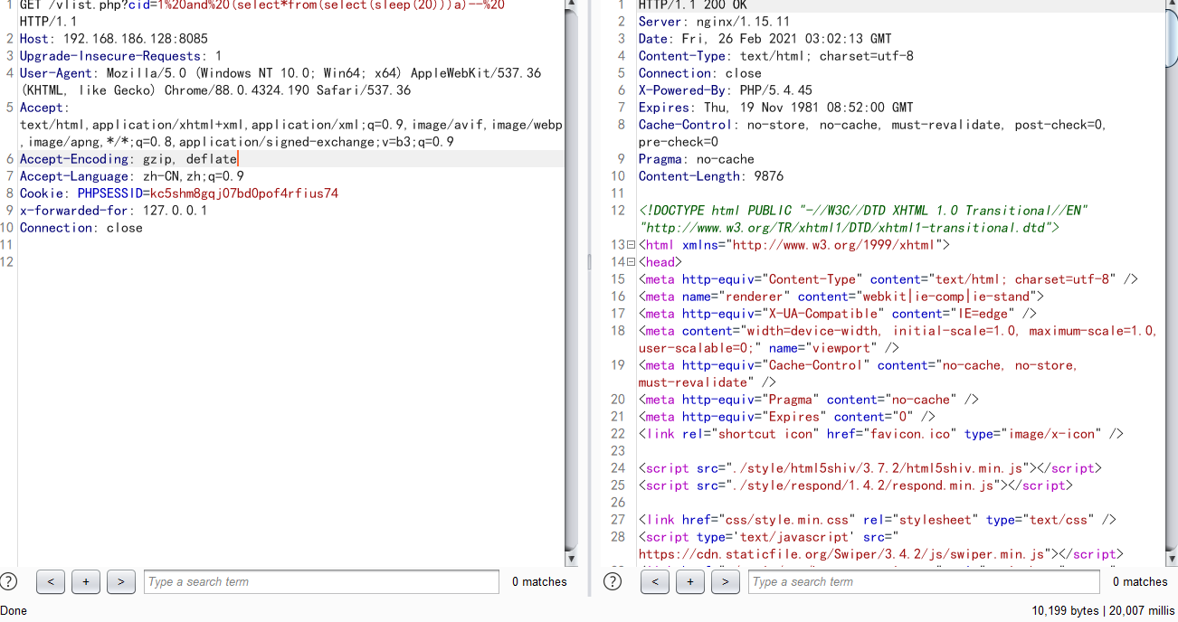Click Connection: close in the response pane
Image resolution: width=1178 pixels, height=622 pixels.
[x=700, y=73]
